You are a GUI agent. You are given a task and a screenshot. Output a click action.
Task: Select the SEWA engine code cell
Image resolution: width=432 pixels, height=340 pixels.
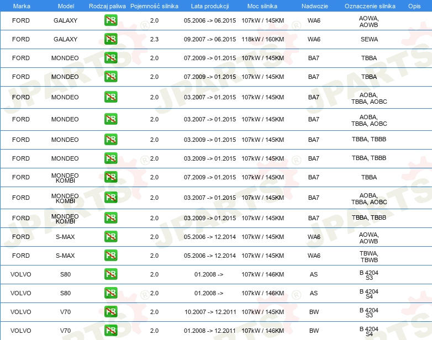(369, 39)
